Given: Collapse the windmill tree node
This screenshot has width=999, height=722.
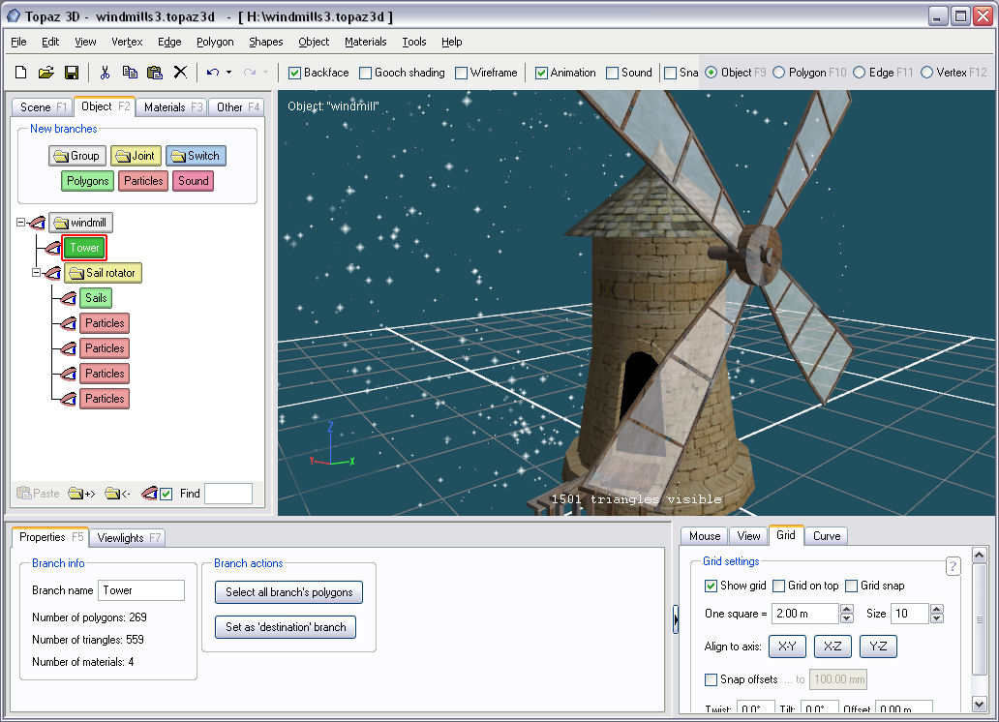Looking at the screenshot, I should tap(21, 223).
